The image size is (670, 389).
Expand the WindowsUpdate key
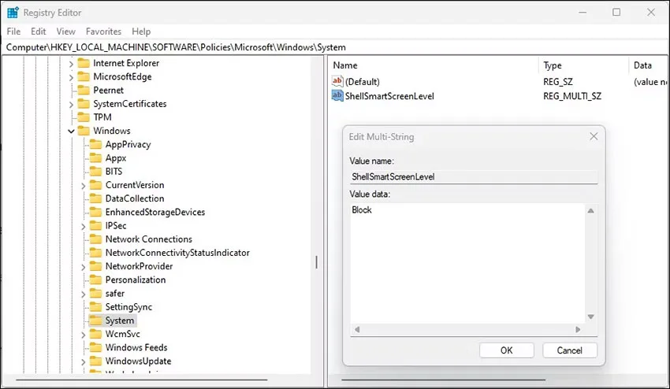pyautogui.click(x=84, y=361)
